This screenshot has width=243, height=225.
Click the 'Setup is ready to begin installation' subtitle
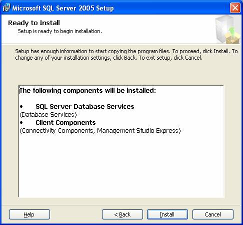click(59, 31)
